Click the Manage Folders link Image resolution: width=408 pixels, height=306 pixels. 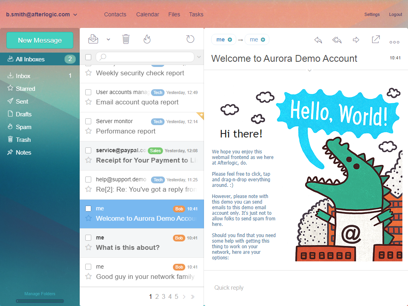[40, 294]
